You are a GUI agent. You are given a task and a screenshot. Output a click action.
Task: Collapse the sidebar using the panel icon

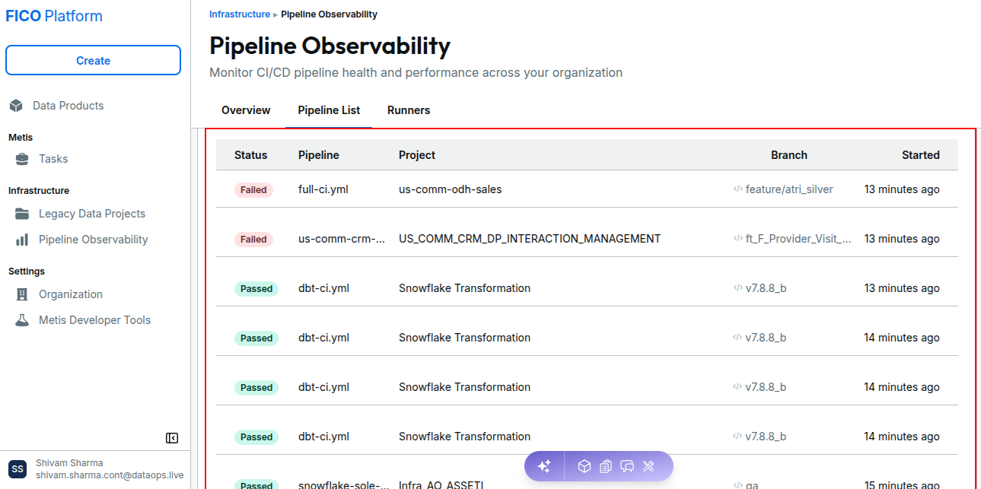(x=172, y=438)
